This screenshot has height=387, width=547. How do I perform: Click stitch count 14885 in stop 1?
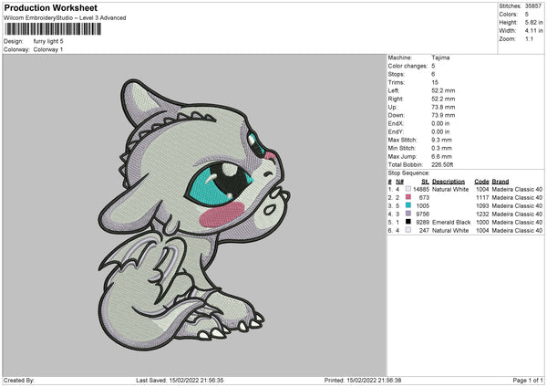point(421,189)
